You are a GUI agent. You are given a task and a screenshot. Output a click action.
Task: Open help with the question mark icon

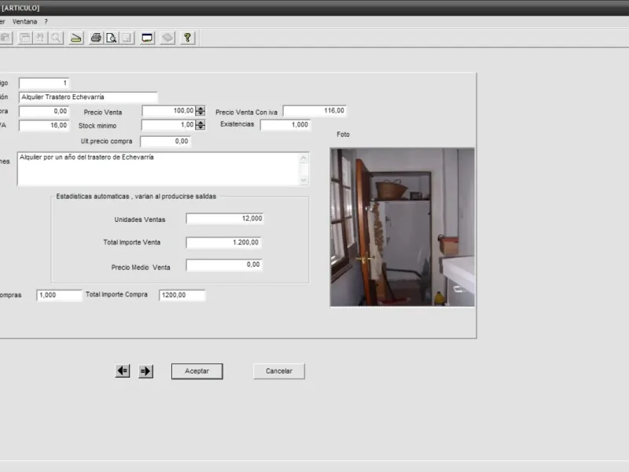(187, 38)
